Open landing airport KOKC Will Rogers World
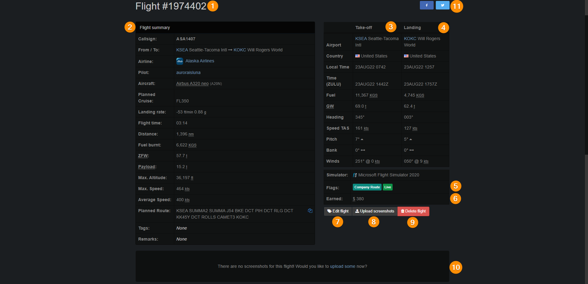This screenshot has width=588, height=284. coord(422,42)
